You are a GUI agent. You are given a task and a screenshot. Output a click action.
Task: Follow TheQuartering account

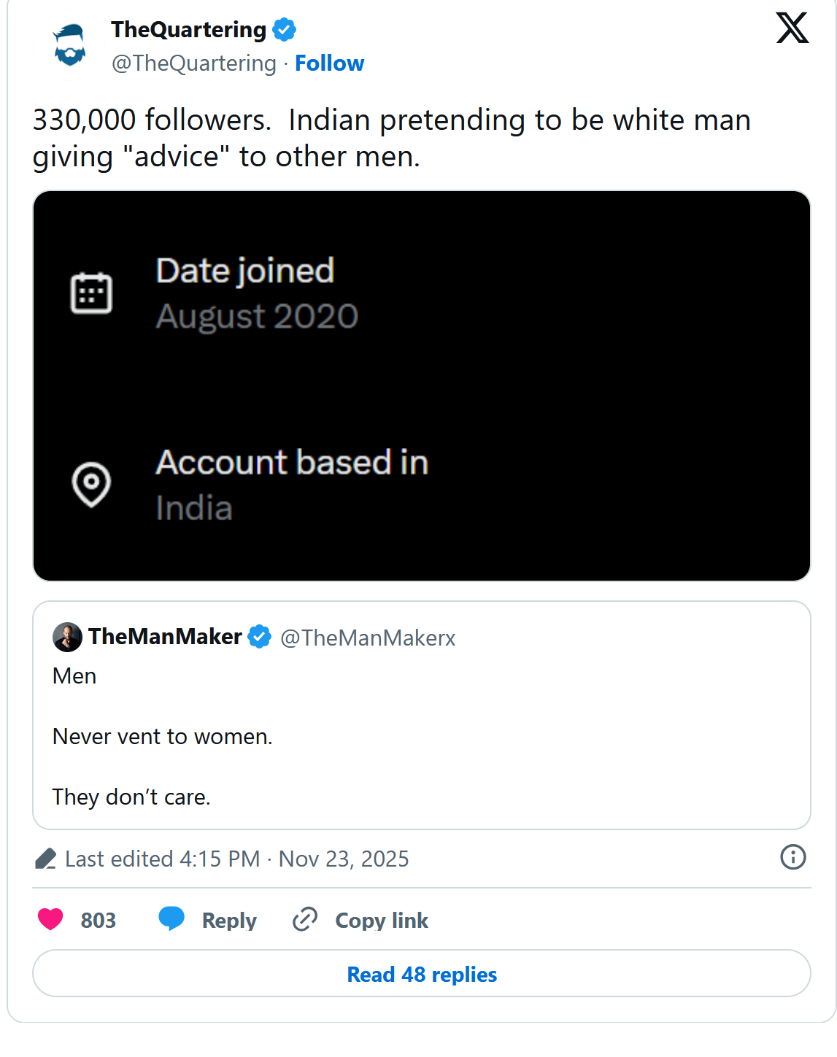pos(329,63)
